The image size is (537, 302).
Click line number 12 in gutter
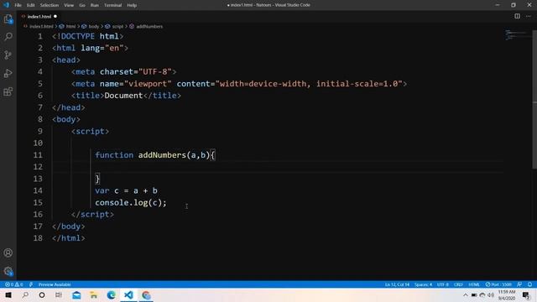point(38,167)
